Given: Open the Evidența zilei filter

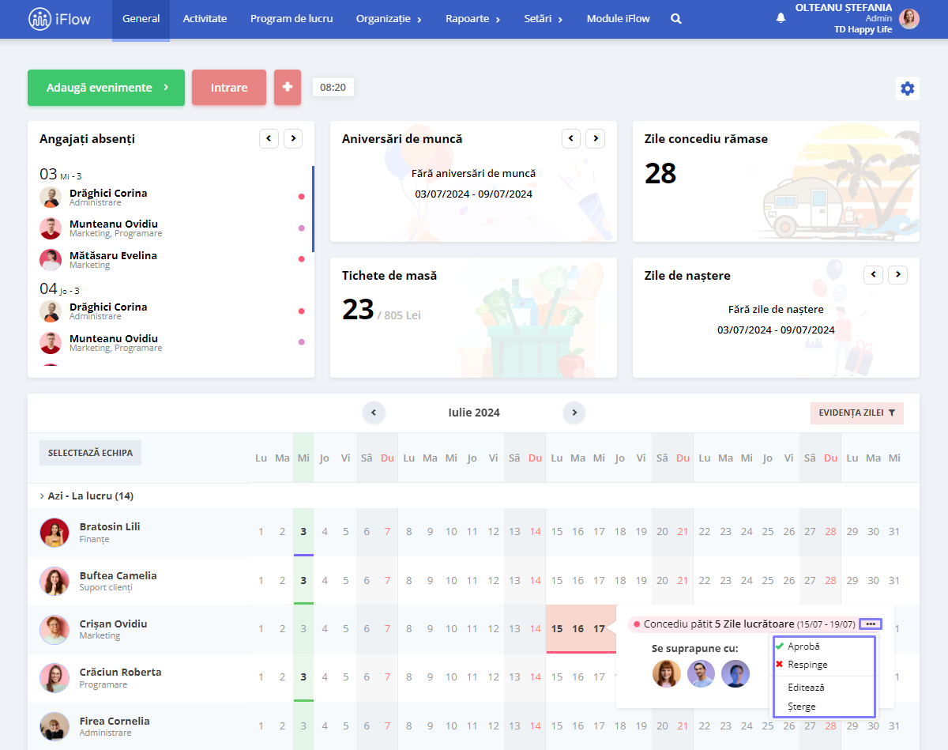Looking at the screenshot, I should [857, 413].
